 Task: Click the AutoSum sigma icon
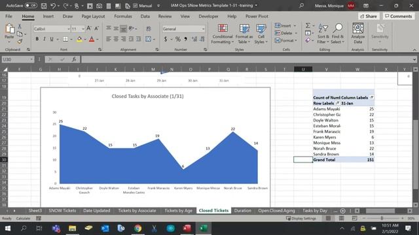[308, 25]
